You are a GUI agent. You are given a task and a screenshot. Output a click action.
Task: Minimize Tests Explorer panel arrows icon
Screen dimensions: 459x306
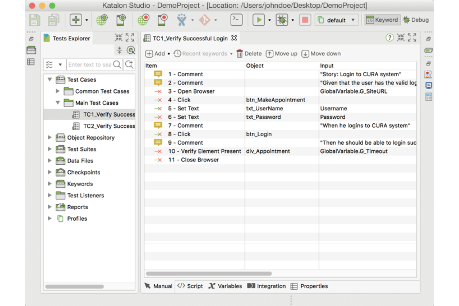(118, 38)
